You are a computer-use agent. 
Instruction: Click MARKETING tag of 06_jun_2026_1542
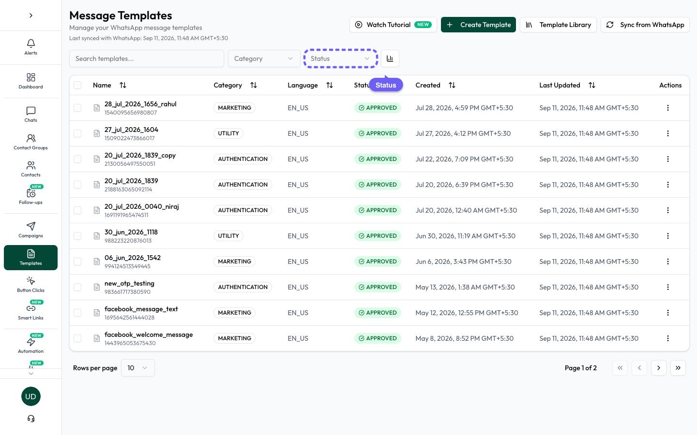coord(235,261)
